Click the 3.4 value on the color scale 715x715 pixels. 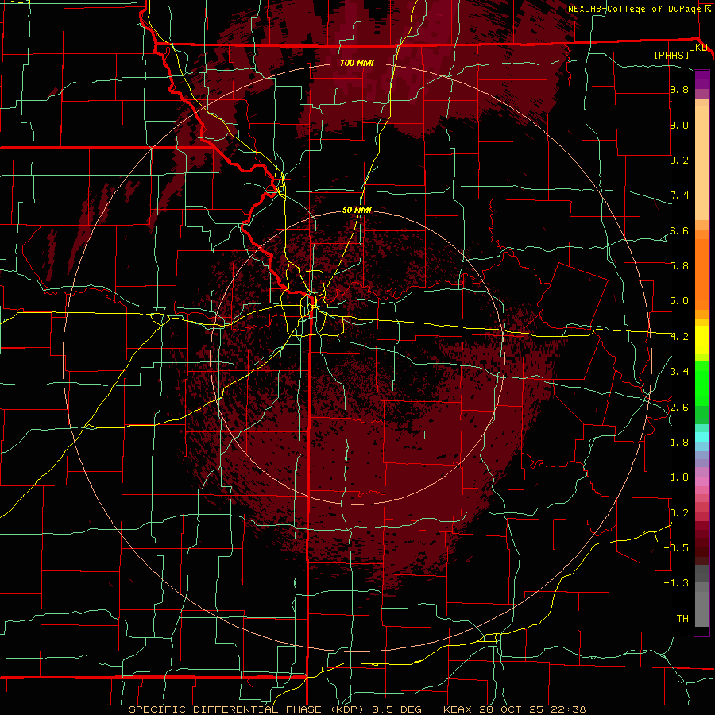679,372
